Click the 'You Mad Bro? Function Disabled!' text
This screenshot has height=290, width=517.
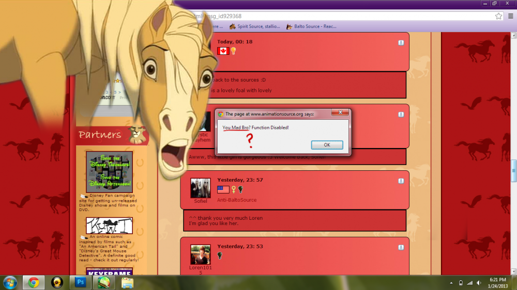click(255, 128)
